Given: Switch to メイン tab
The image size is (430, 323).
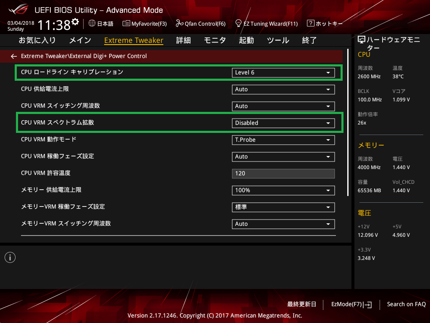Looking at the screenshot, I should [x=80, y=40].
